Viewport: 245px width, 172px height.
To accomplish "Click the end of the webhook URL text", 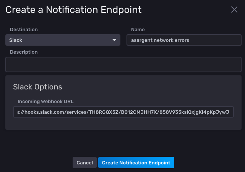I will [x=229, y=112].
